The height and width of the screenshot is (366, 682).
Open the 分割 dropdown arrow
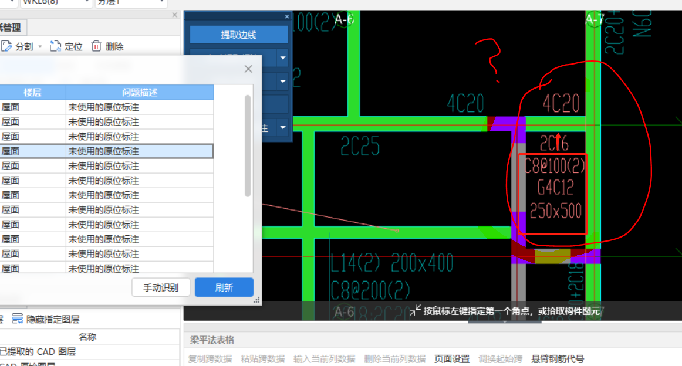[40, 46]
